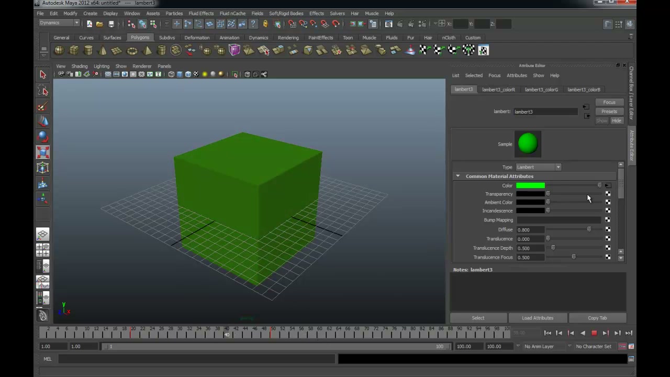Open texture map button for Diffuse
This screenshot has height=377, width=670.
(608, 230)
